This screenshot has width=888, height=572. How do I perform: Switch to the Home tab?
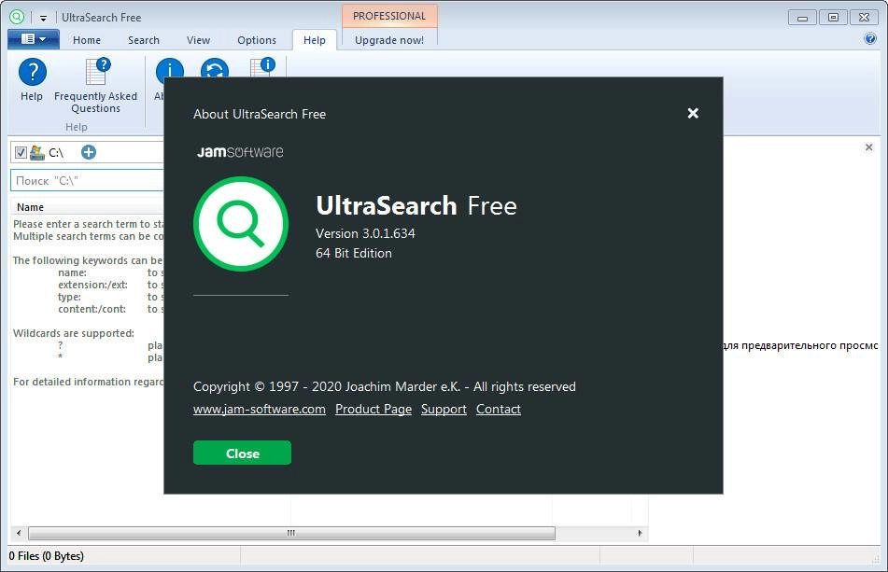pyautogui.click(x=87, y=40)
